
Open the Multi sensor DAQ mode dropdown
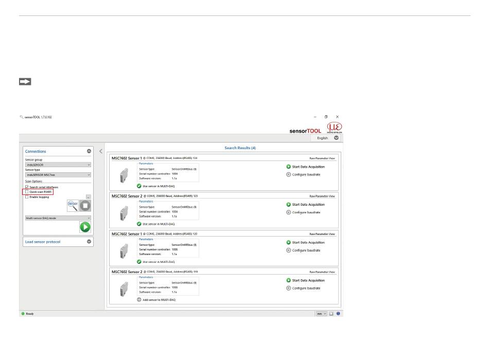pyautogui.click(x=58, y=218)
